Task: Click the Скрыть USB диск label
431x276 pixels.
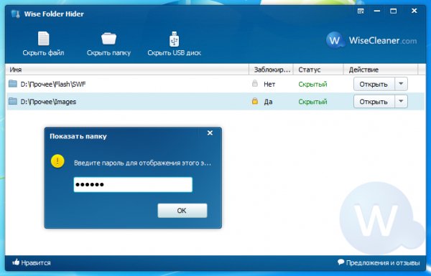Action: point(175,52)
